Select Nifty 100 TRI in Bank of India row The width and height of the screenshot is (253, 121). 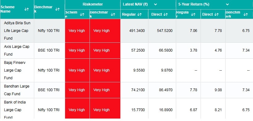pos(49,110)
